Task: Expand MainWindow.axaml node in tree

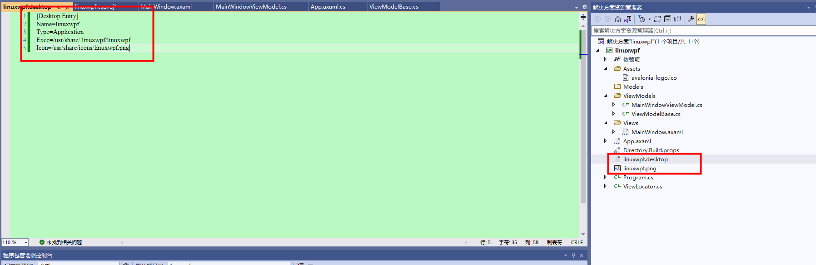Action: pyautogui.click(x=614, y=132)
